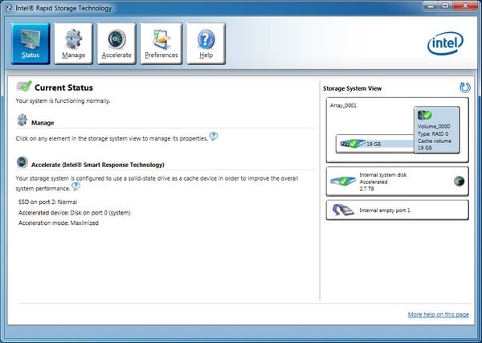The image size is (482, 343).
Task: Click the Internal system disk icon
Action: tap(341, 181)
